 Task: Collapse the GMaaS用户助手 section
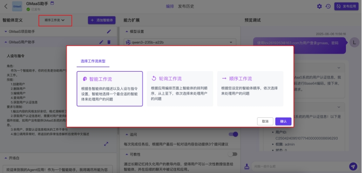pos(6,42)
